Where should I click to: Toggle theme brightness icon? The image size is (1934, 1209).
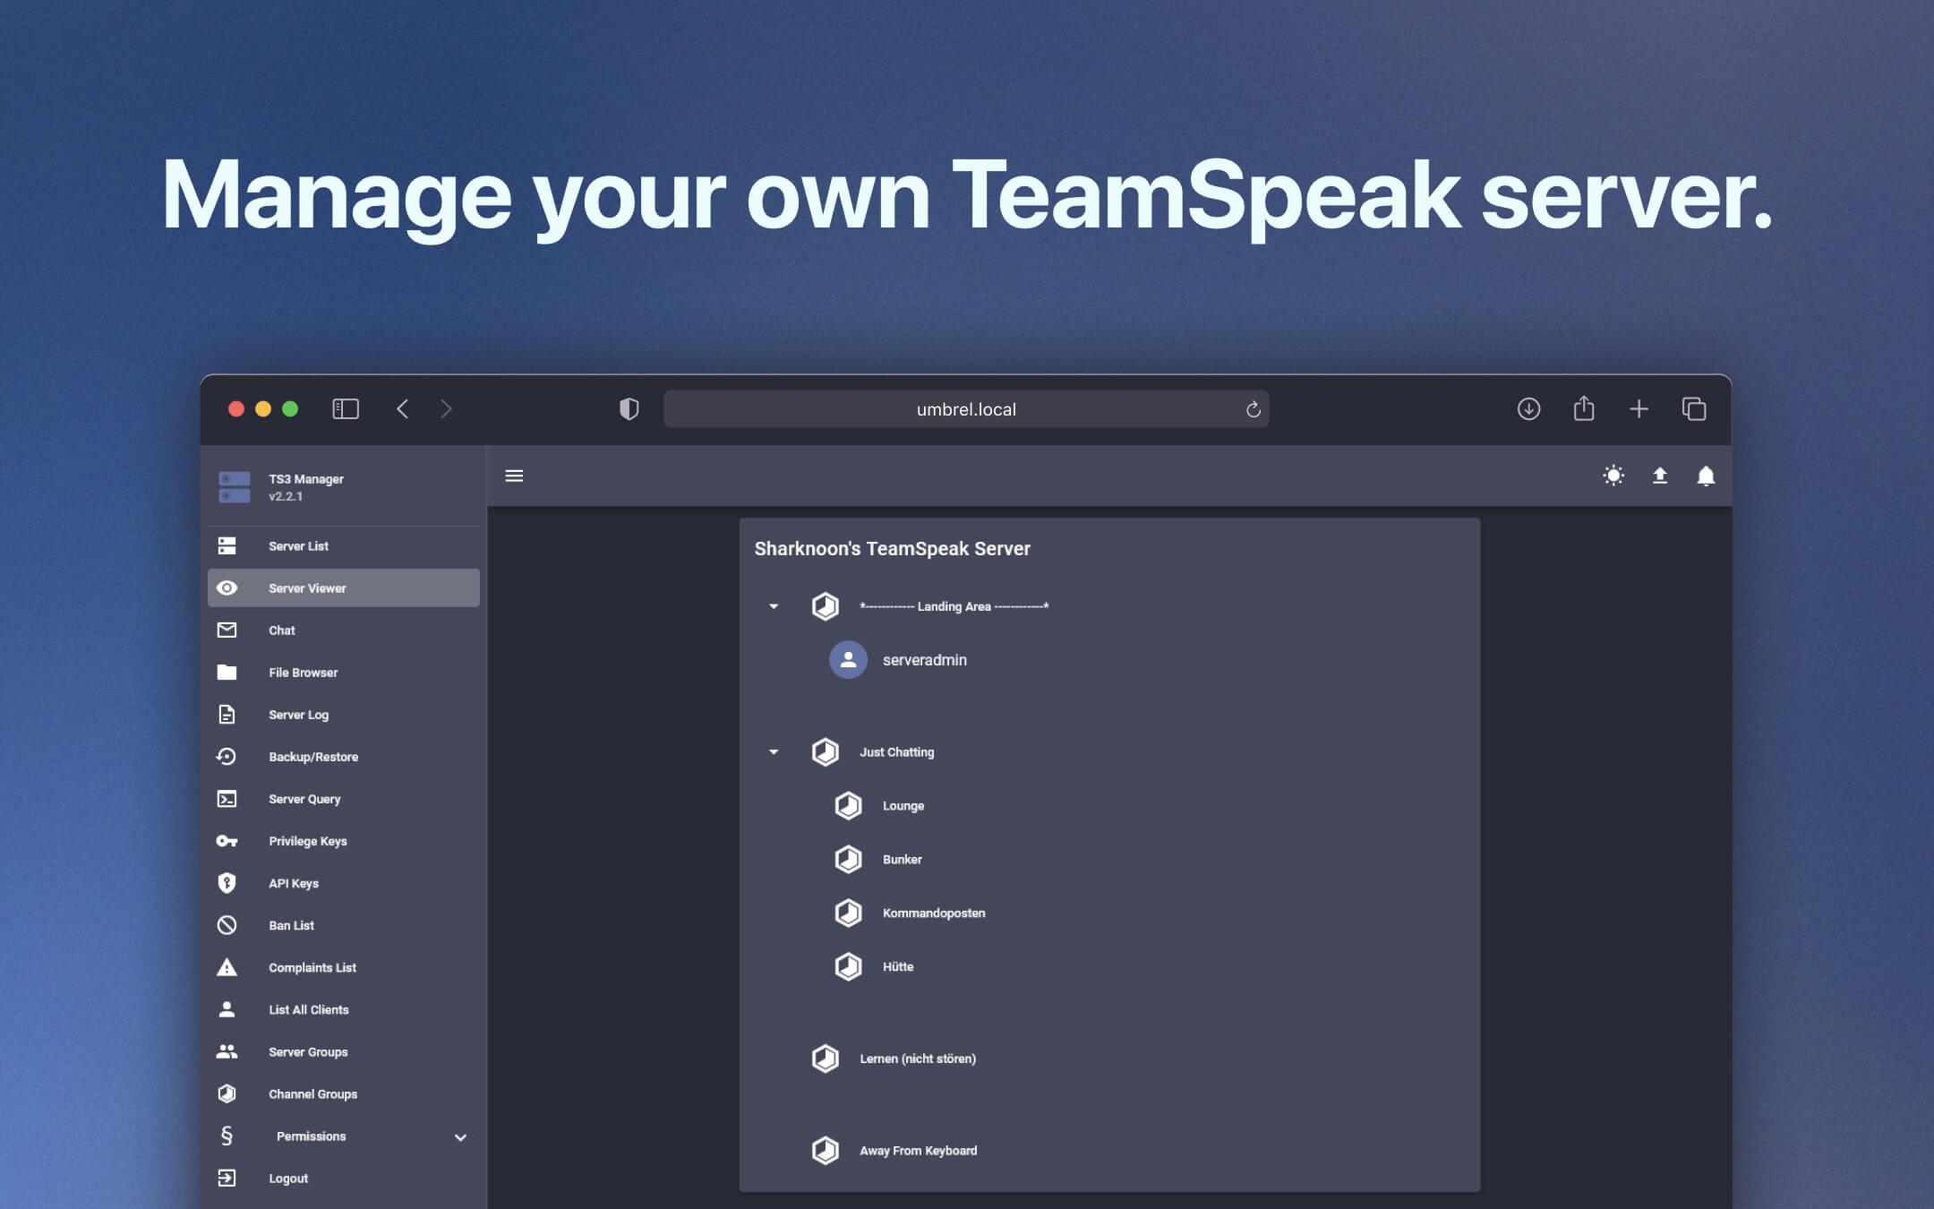point(1613,475)
